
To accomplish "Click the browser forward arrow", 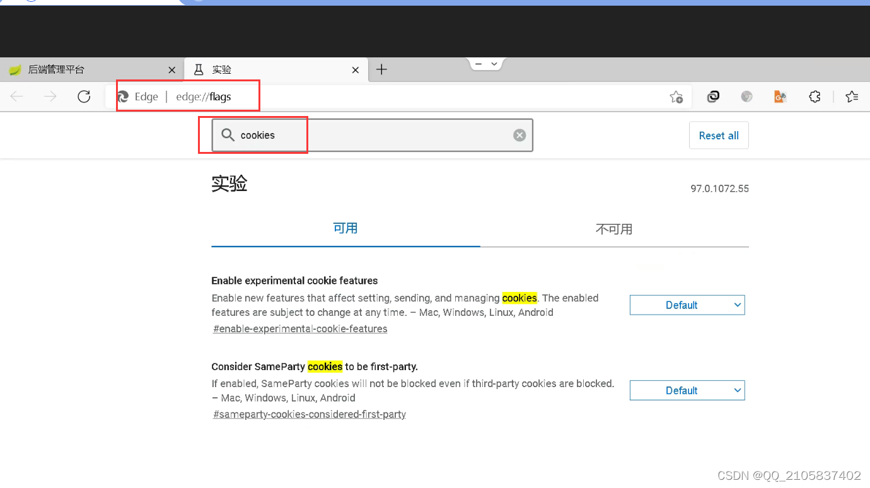I will (50, 96).
